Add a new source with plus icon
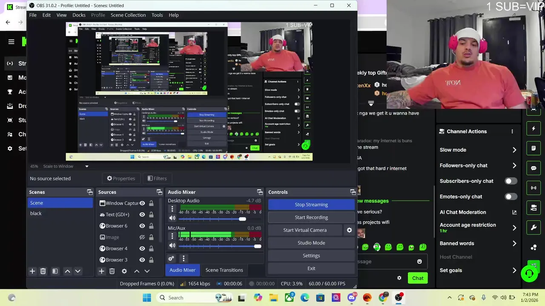545x306 pixels. (x=101, y=271)
